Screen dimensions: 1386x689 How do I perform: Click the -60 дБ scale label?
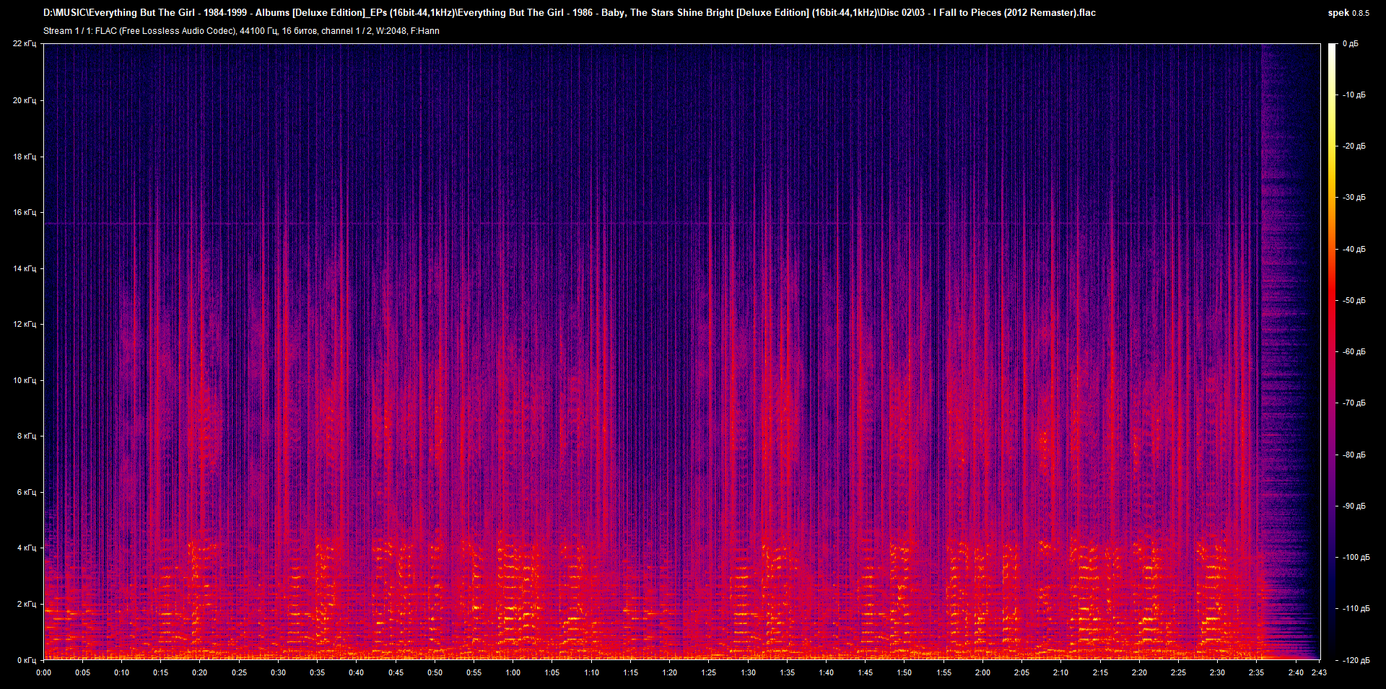(x=1354, y=351)
